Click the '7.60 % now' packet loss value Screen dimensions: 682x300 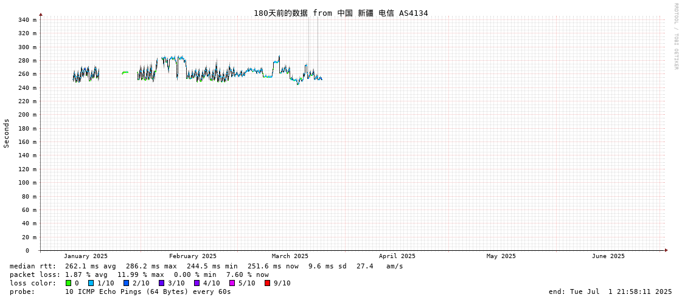[x=248, y=274]
